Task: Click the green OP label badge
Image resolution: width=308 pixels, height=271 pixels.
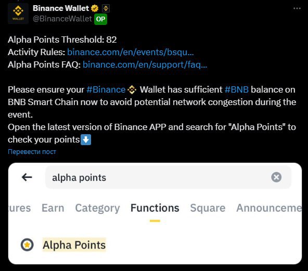Action: [x=100, y=19]
